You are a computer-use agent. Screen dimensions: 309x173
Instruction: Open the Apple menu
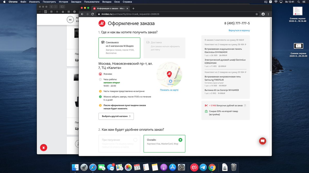point(4,2)
